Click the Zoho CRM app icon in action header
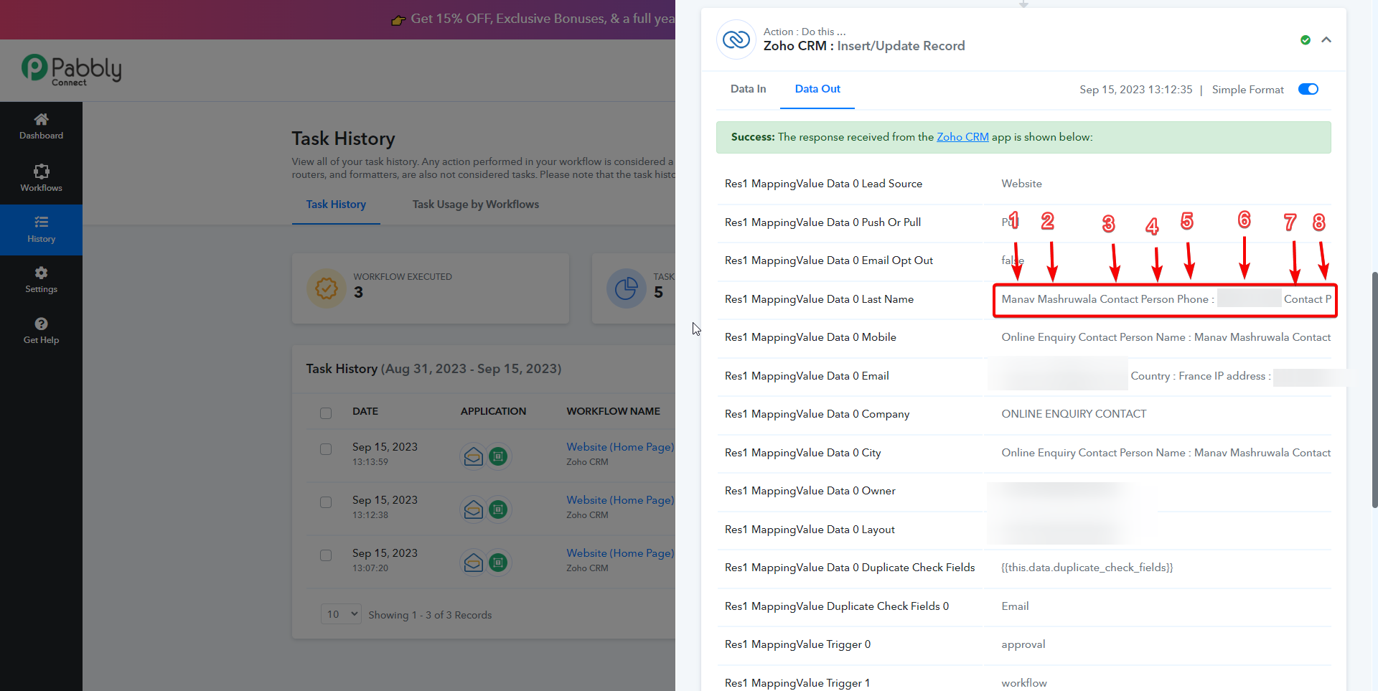Screen dimensions: 1378x691 [736, 39]
